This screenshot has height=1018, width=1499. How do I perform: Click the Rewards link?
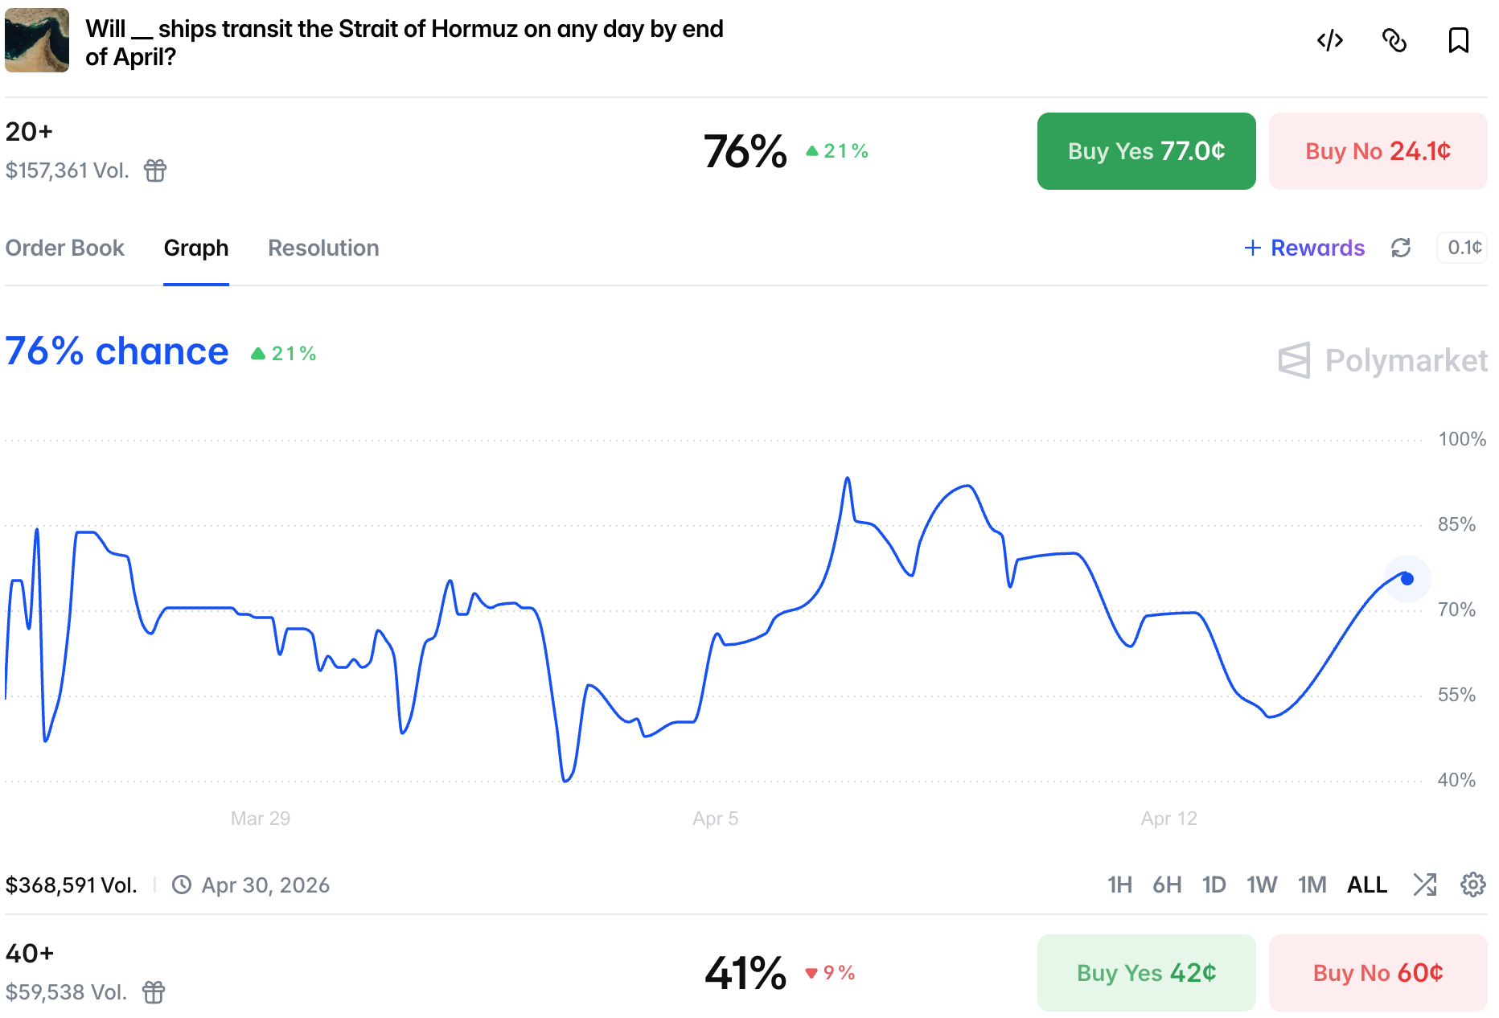(x=1304, y=248)
